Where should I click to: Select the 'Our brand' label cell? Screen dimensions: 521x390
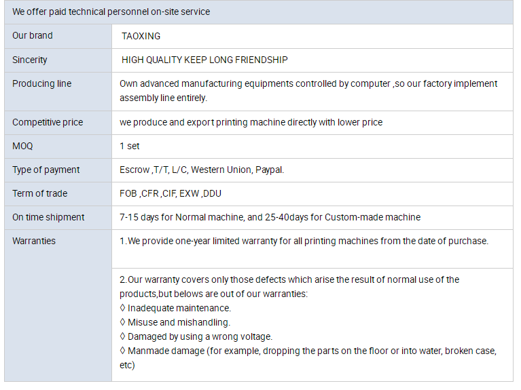point(33,35)
